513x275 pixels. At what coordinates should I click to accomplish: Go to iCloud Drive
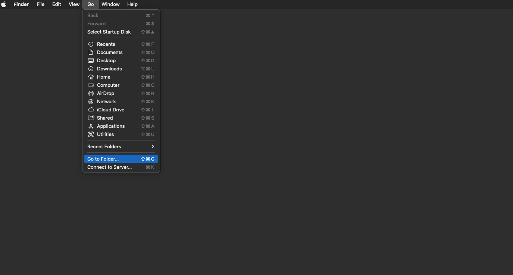coord(121,110)
